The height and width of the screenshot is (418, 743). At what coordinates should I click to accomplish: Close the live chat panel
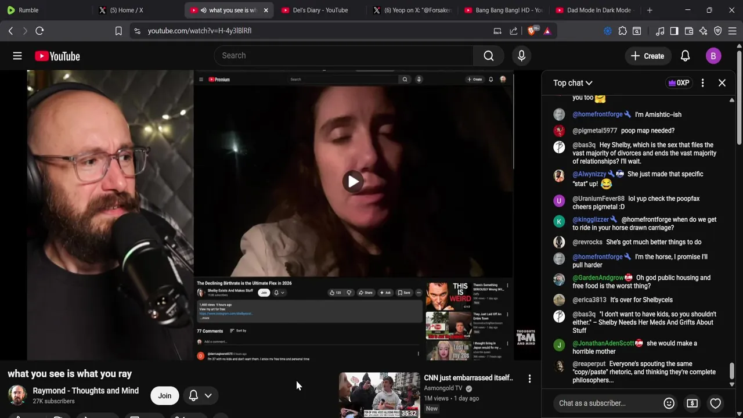point(722,83)
